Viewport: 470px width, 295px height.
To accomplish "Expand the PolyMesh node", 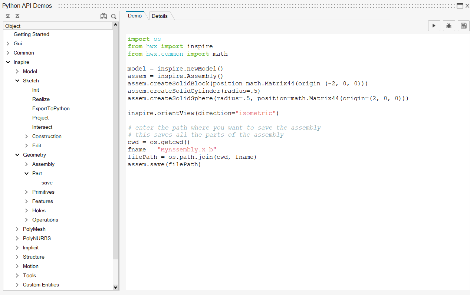I will [x=17, y=229].
